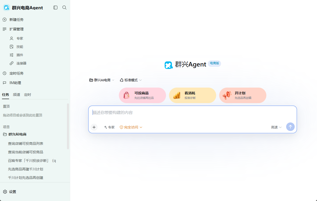Click the coins chart icon on 看消耗 card
This screenshot has width=317, height=201.
tap(177, 95)
